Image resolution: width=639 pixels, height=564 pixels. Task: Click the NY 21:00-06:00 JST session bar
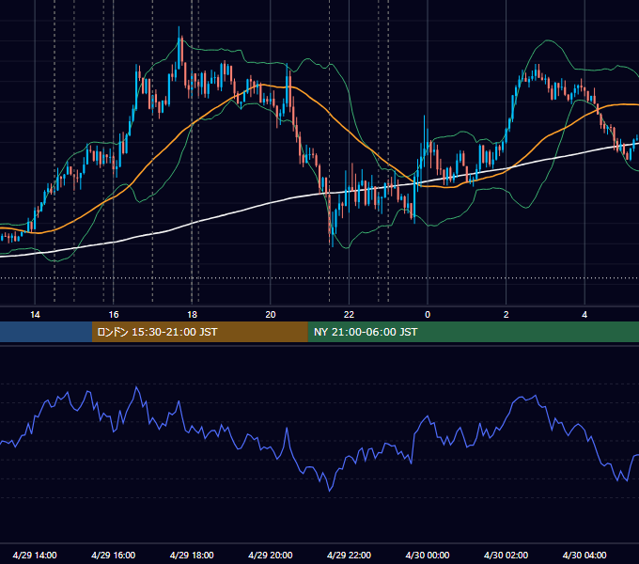click(473, 332)
